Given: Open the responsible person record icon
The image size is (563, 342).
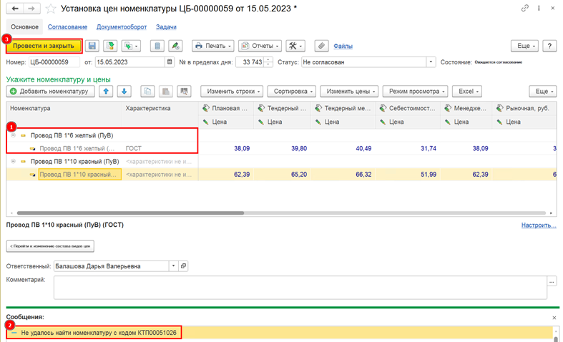Looking at the screenshot, I should click(x=183, y=266).
